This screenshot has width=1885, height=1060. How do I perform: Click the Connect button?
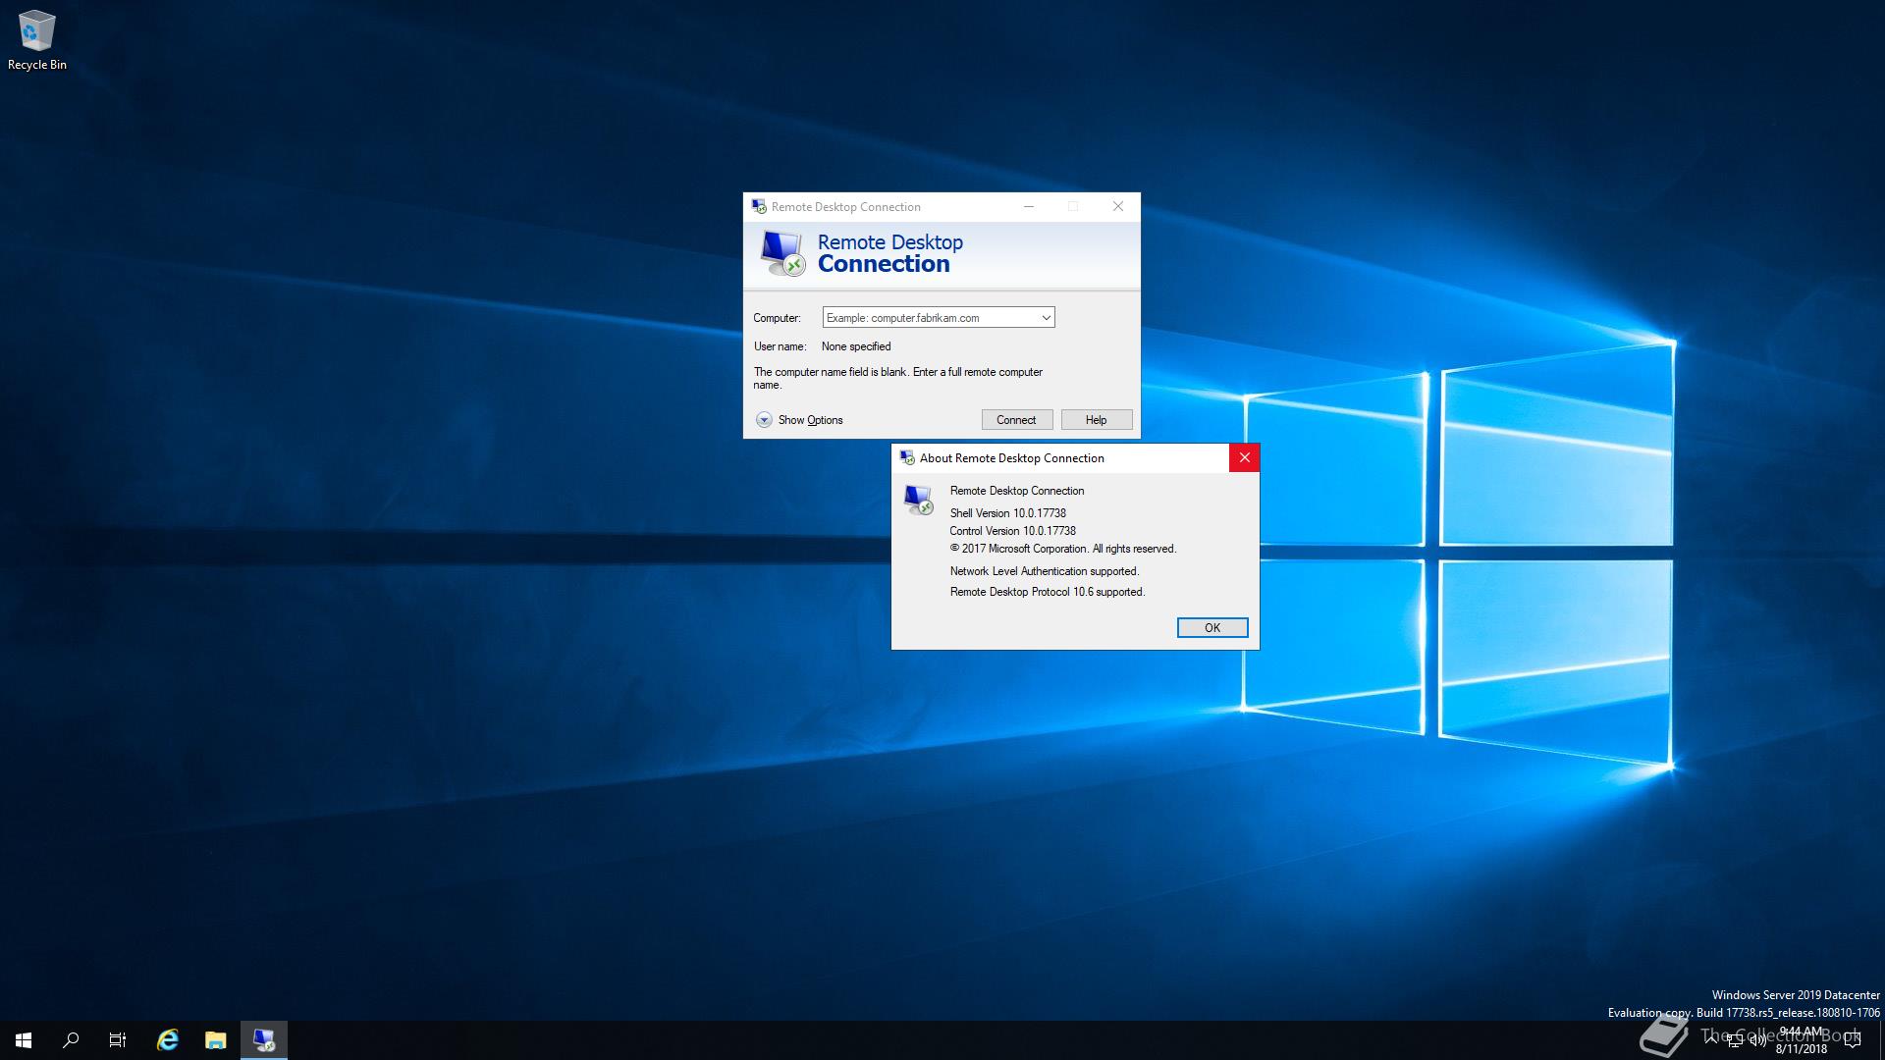click(1017, 420)
